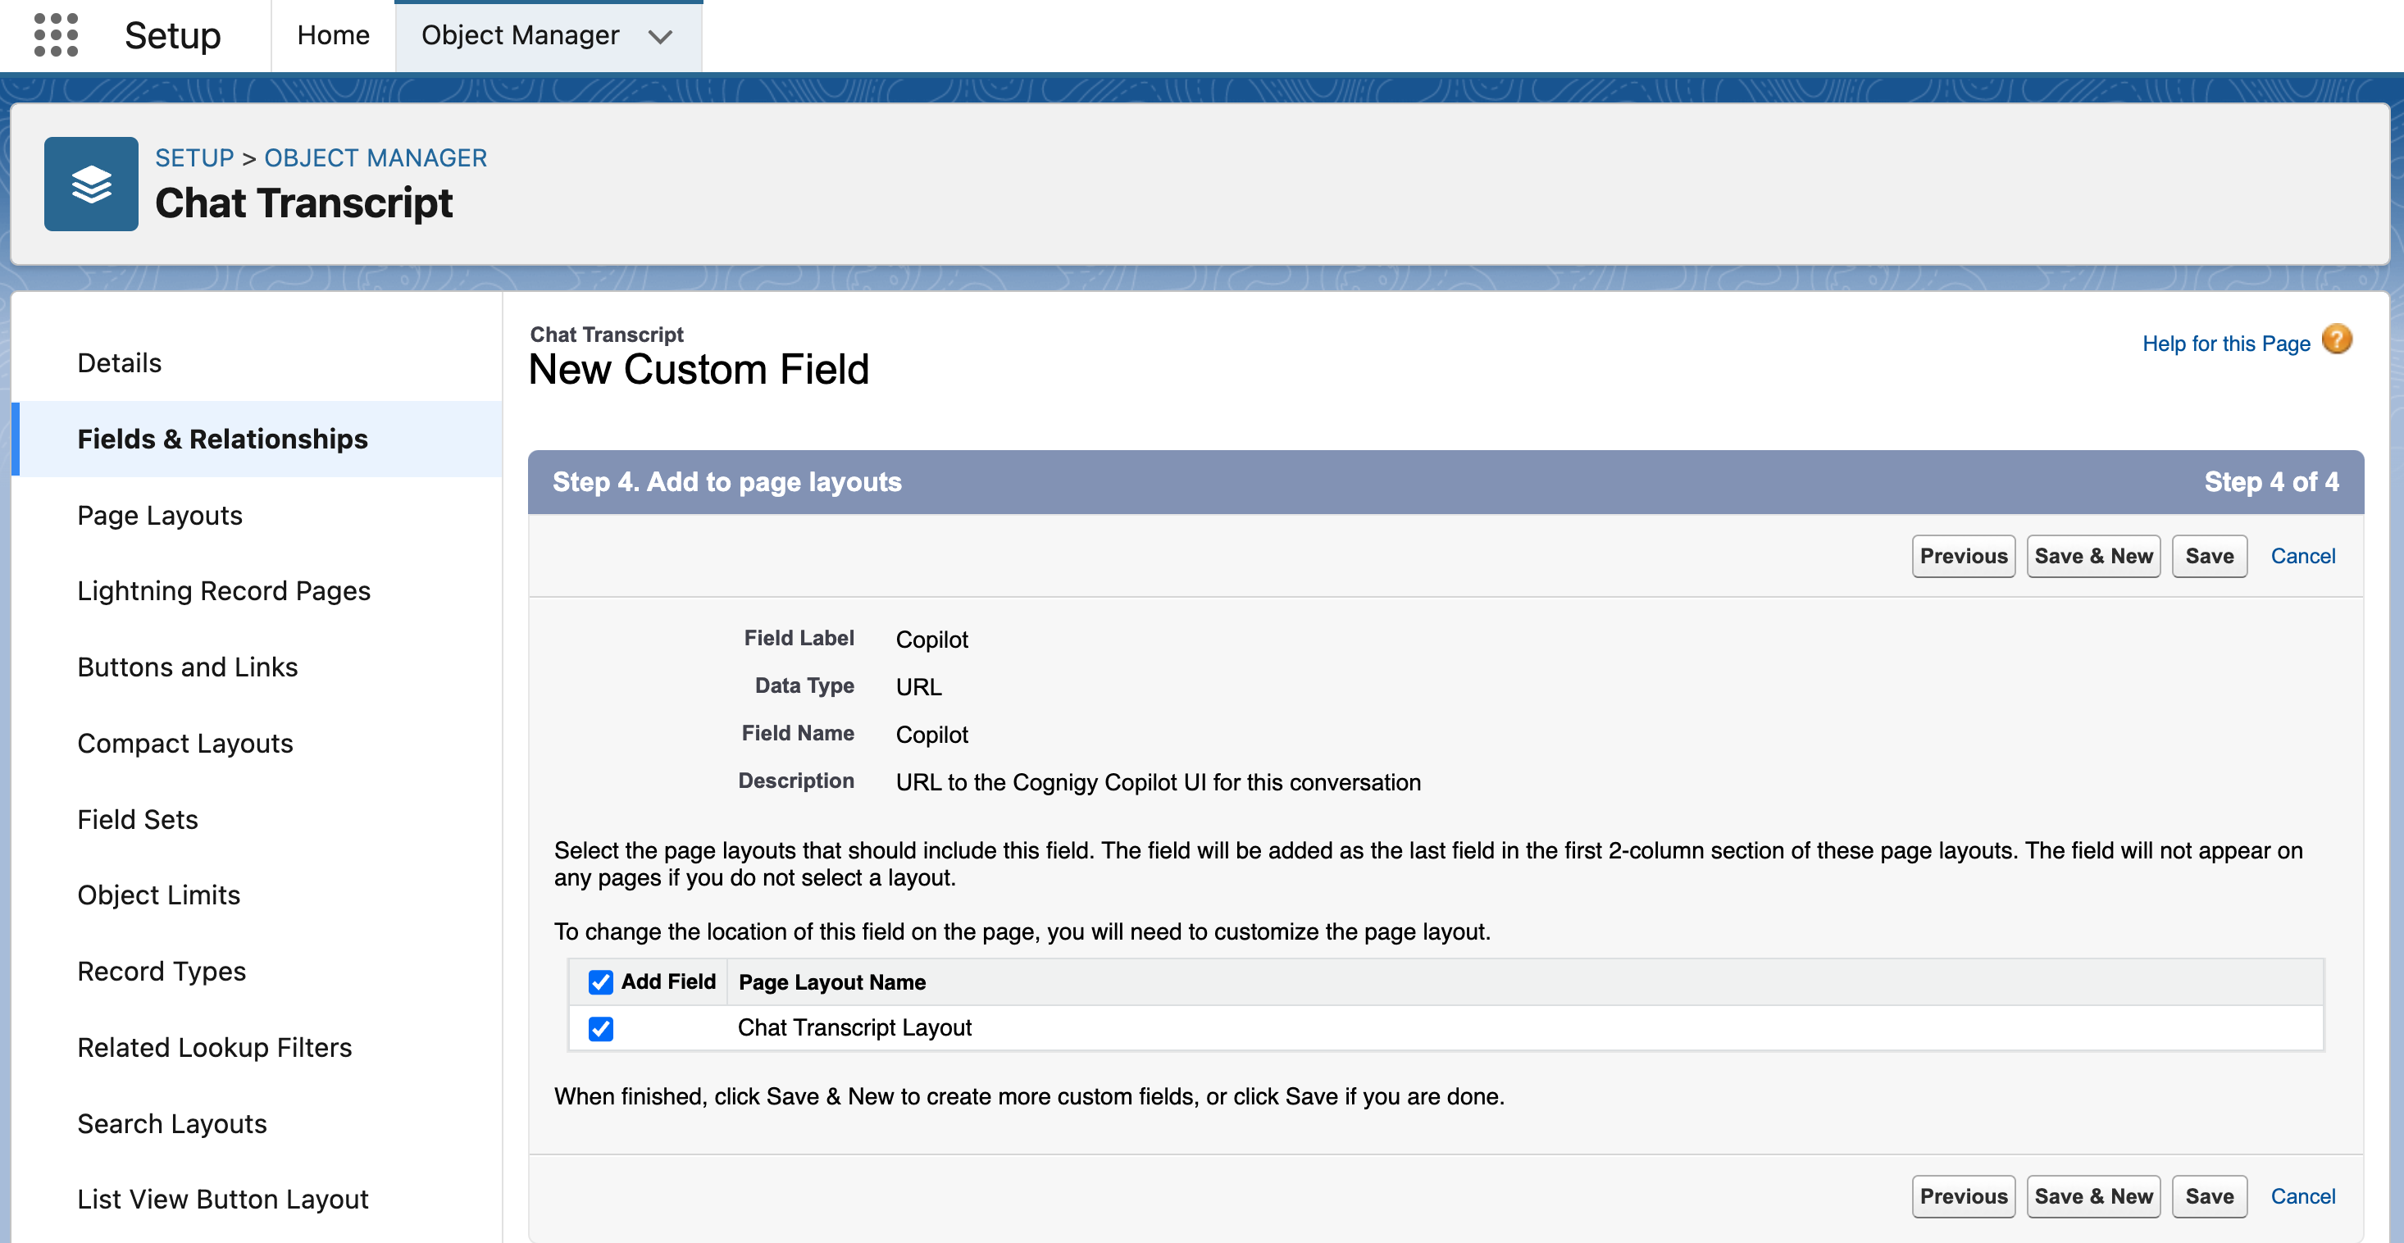Click the top Previous button

point(1963,556)
